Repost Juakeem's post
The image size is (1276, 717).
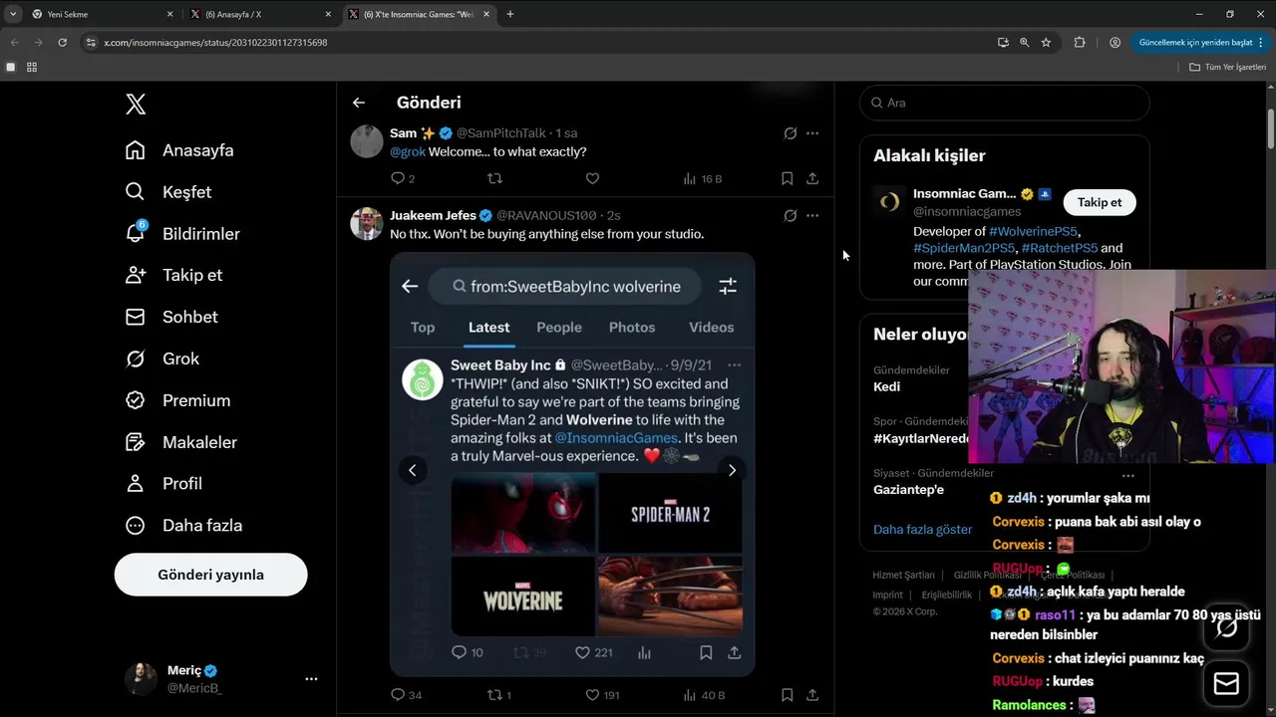tap(498, 695)
